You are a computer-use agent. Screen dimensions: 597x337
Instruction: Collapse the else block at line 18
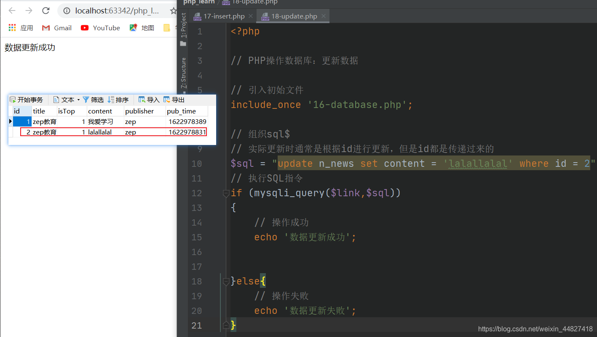pos(226,281)
